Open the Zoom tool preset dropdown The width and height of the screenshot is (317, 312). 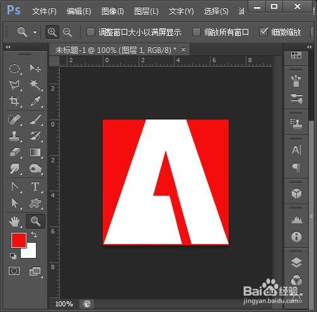click(x=35, y=32)
